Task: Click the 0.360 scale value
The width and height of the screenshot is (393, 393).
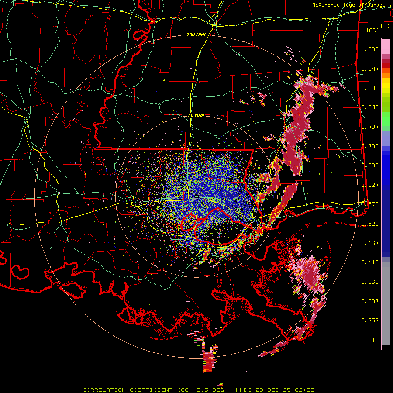Action: coord(370,282)
